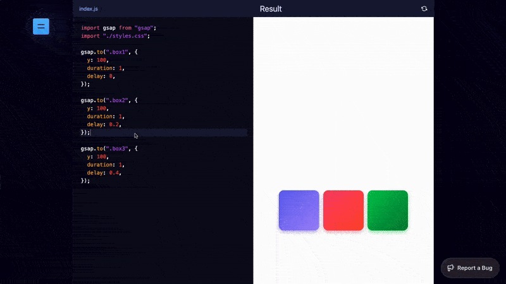Click the refresh icon beside Result
The image size is (506, 284).
point(424,9)
